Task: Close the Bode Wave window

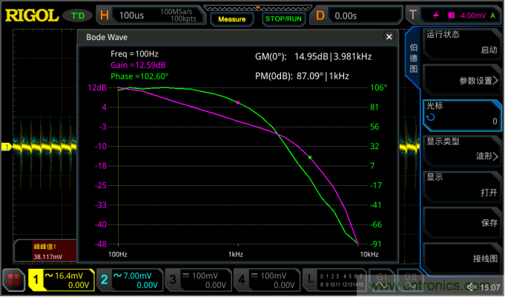Action: (x=389, y=37)
